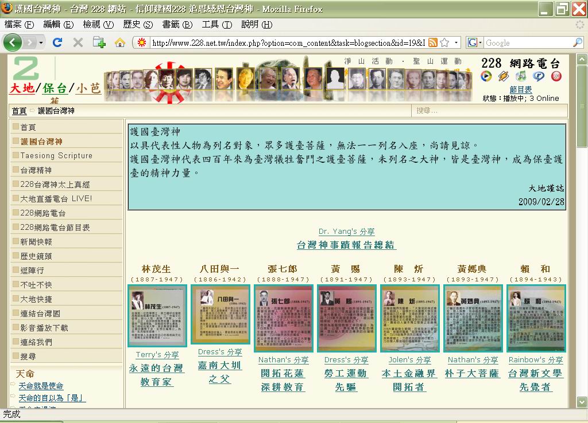Click the Windows Media Player radio icon

click(486, 76)
